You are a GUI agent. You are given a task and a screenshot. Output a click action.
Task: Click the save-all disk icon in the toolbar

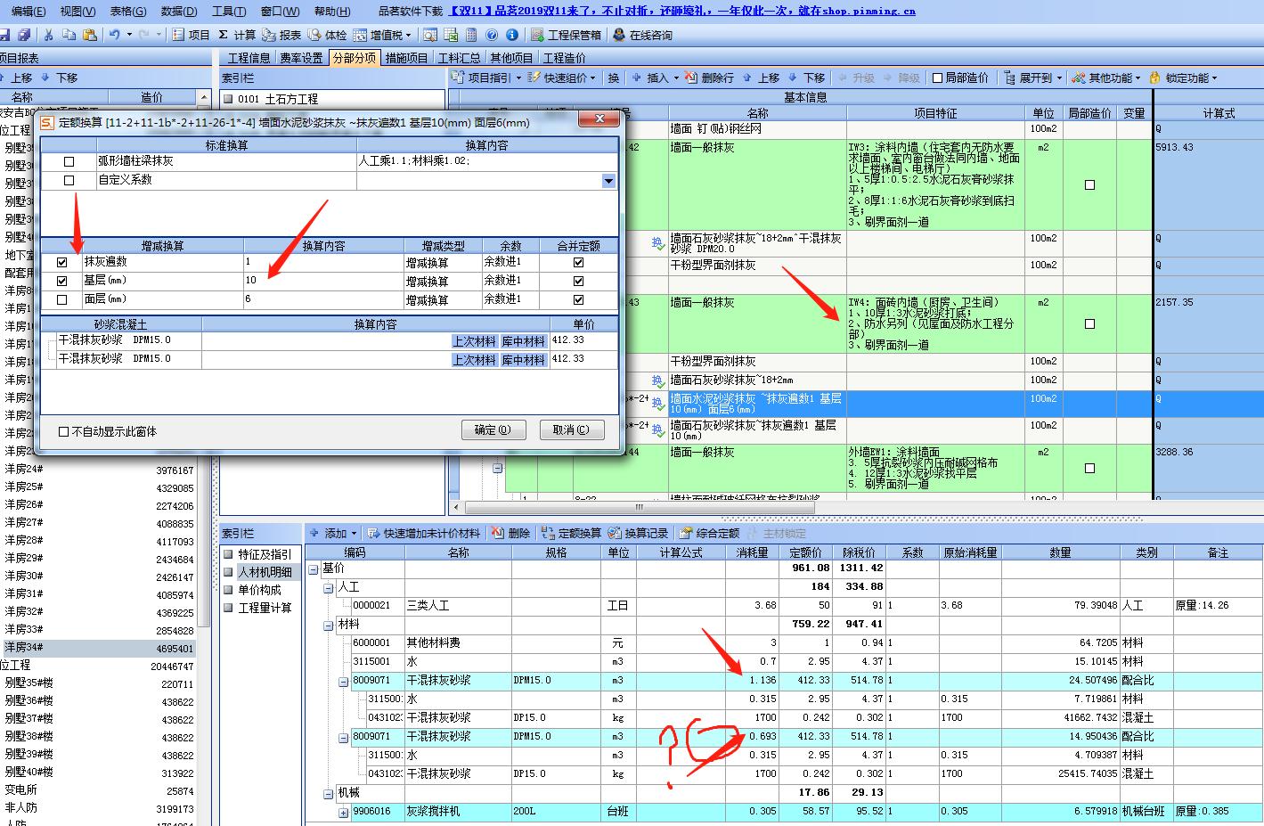tap(24, 35)
